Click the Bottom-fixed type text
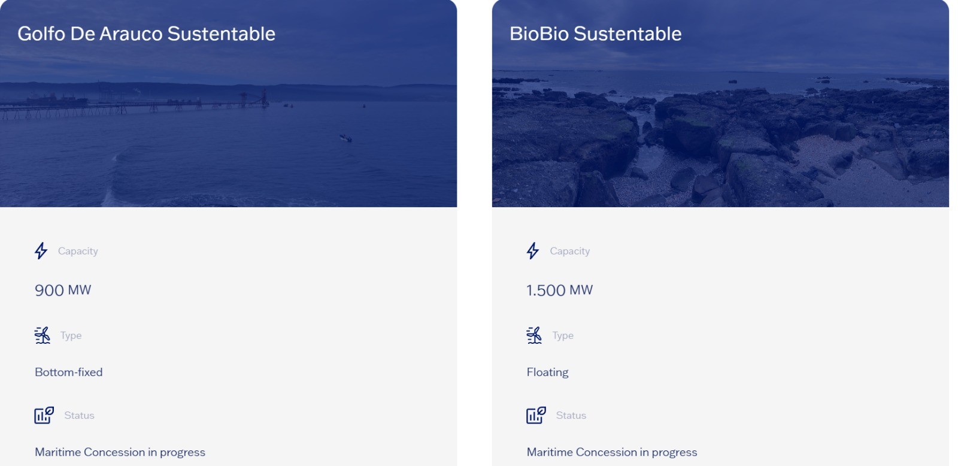Screen dimensions: 958x466 pos(69,372)
